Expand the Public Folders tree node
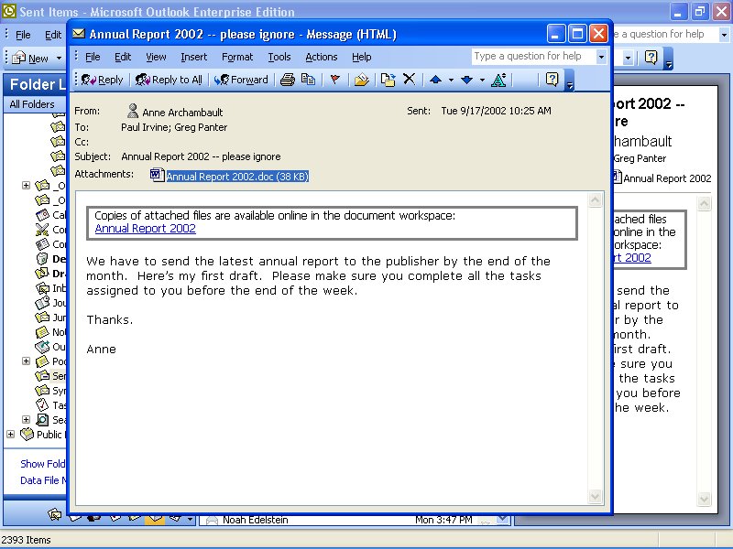This screenshot has height=549, width=733. pyautogui.click(x=11, y=435)
